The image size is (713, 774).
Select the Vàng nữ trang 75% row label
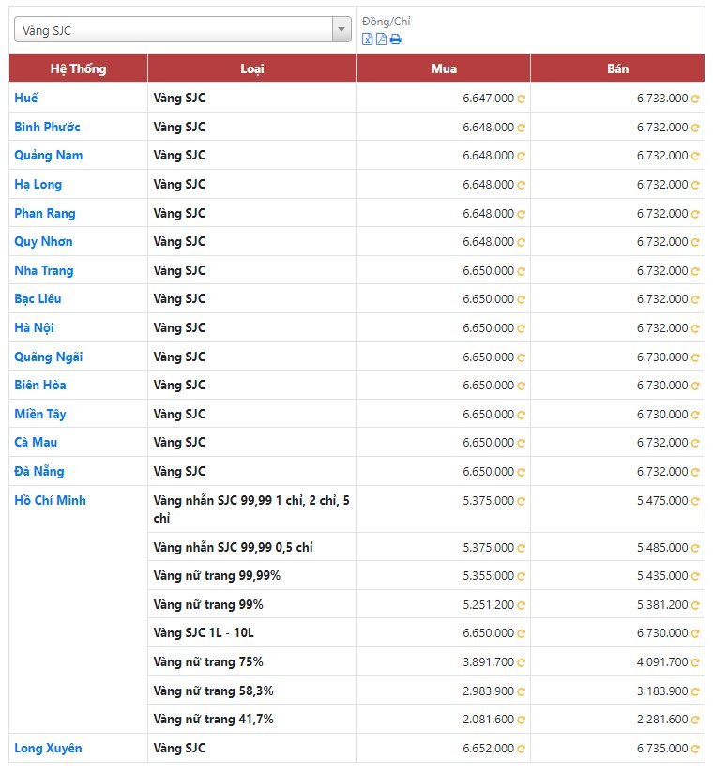208,662
